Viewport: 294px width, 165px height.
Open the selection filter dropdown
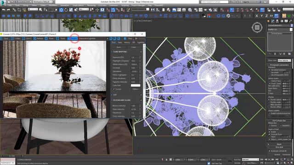pyautogui.click(x=33, y=9)
